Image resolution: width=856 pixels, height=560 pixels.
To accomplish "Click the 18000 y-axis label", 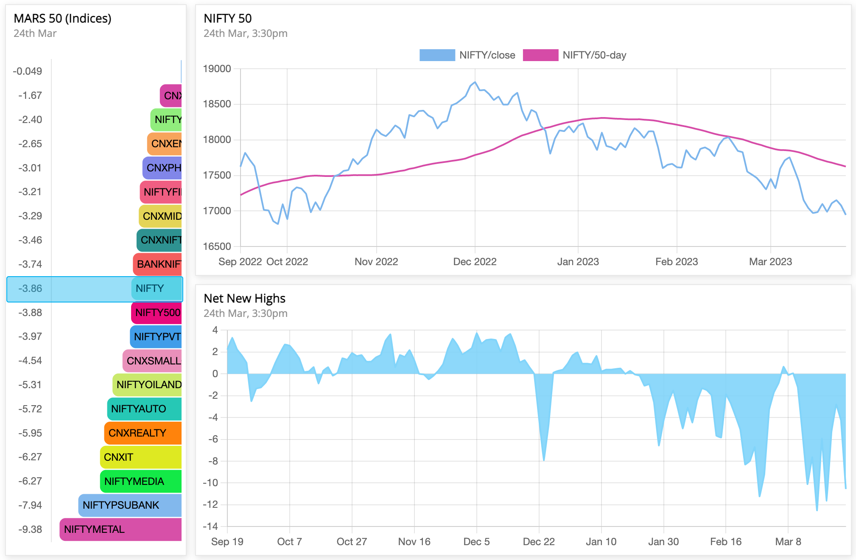I will pyautogui.click(x=217, y=140).
